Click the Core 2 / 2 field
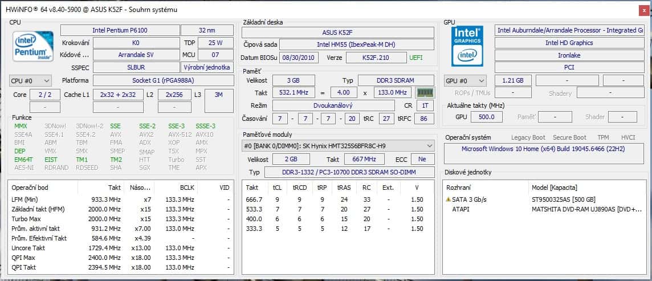 [45, 95]
